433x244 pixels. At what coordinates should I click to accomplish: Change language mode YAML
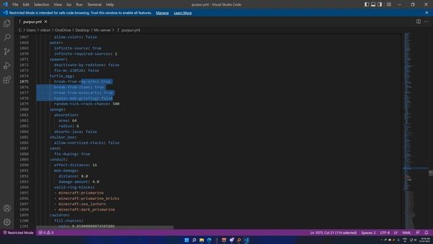[406, 232]
